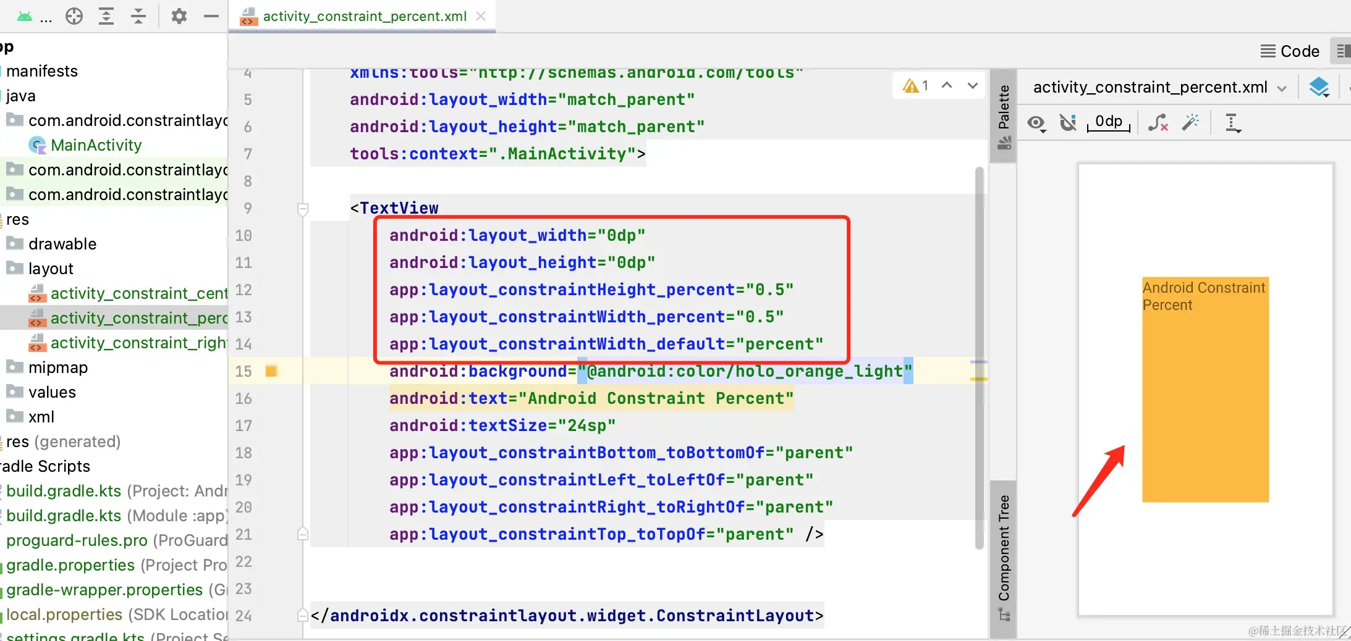Switch to Split view mode
Screen dimensions: 1351x641
pyautogui.click(x=1342, y=51)
